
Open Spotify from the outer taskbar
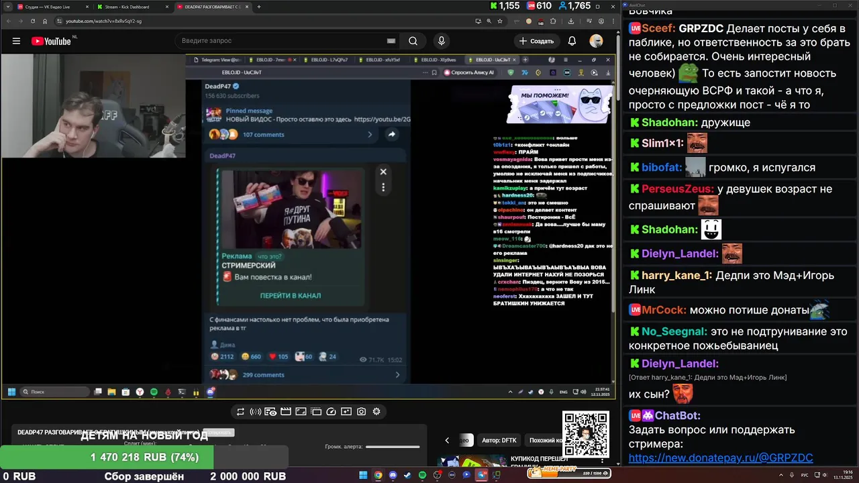(x=422, y=475)
